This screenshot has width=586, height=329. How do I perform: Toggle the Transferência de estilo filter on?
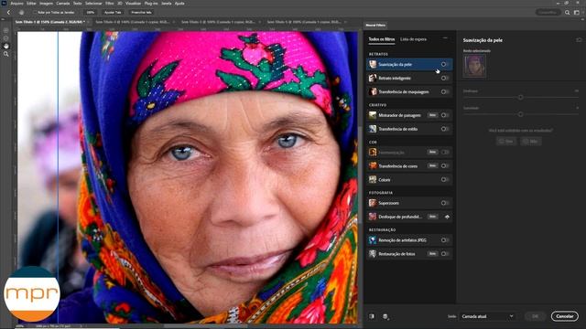coord(444,129)
